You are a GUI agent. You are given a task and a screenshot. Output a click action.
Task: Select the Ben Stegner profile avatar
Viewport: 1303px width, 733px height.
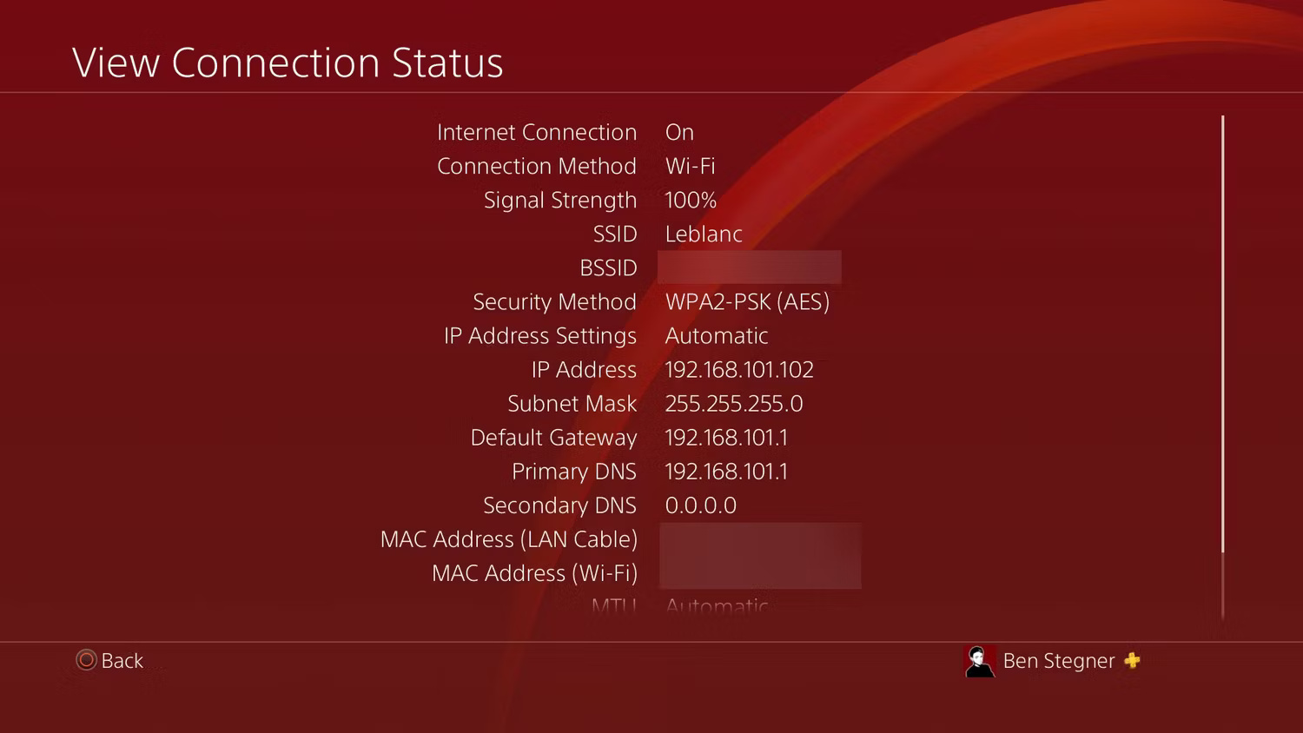980,661
